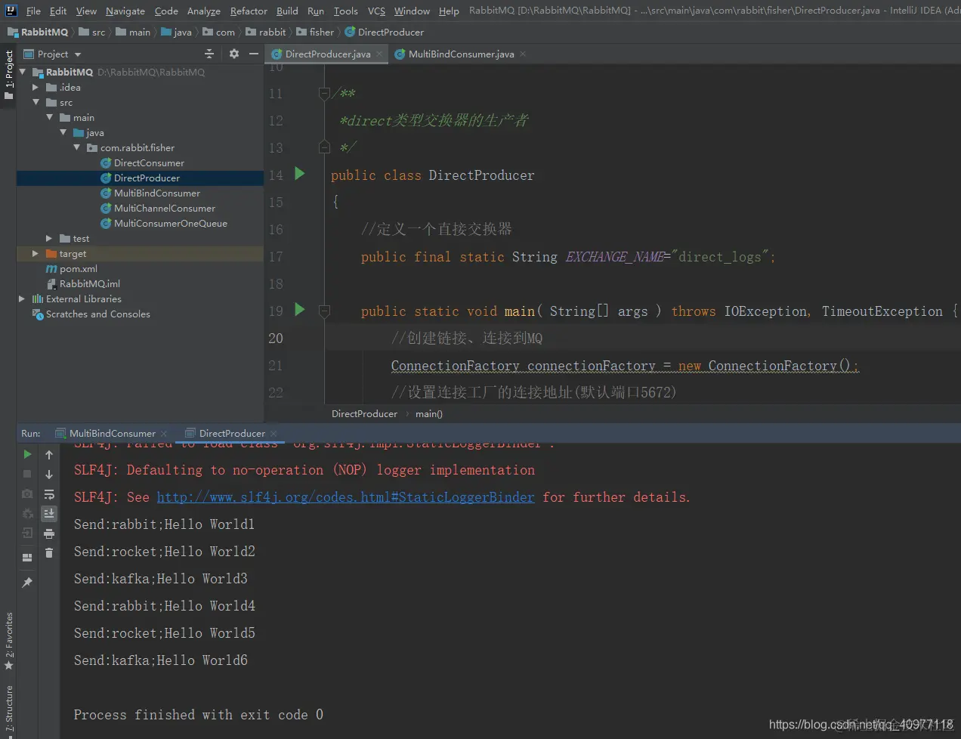Image resolution: width=961 pixels, height=739 pixels.
Task: Click the main() breadcrumb below the editor
Action: [x=429, y=413]
